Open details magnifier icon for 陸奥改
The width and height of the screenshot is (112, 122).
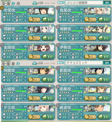tap(86, 98)
